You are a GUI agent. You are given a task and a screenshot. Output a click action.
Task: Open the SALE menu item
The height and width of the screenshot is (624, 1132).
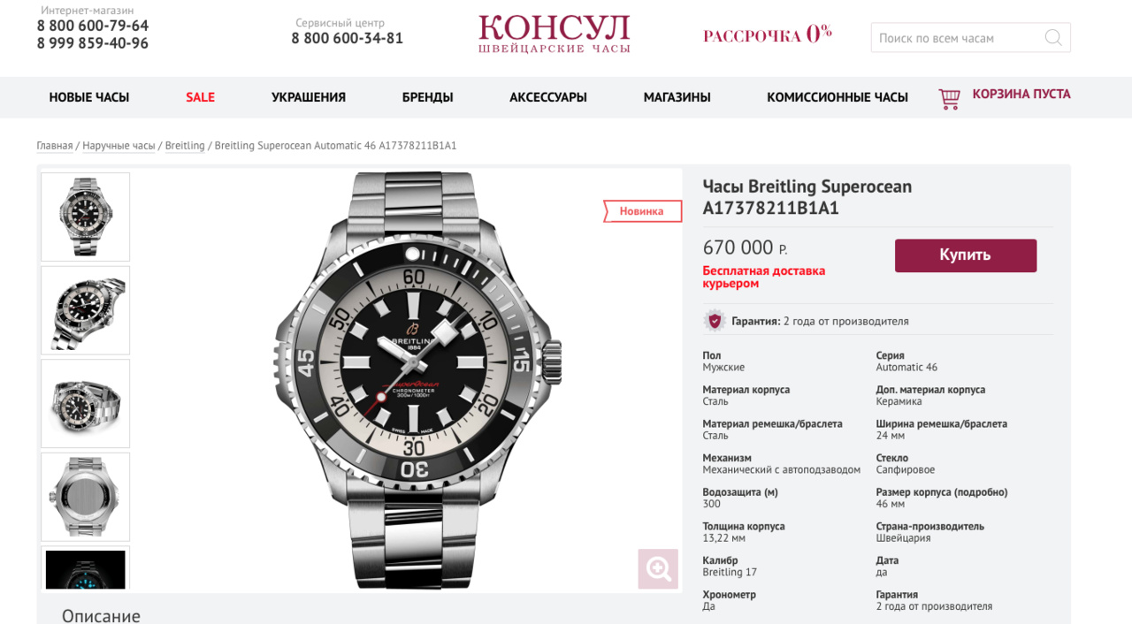pos(200,97)
